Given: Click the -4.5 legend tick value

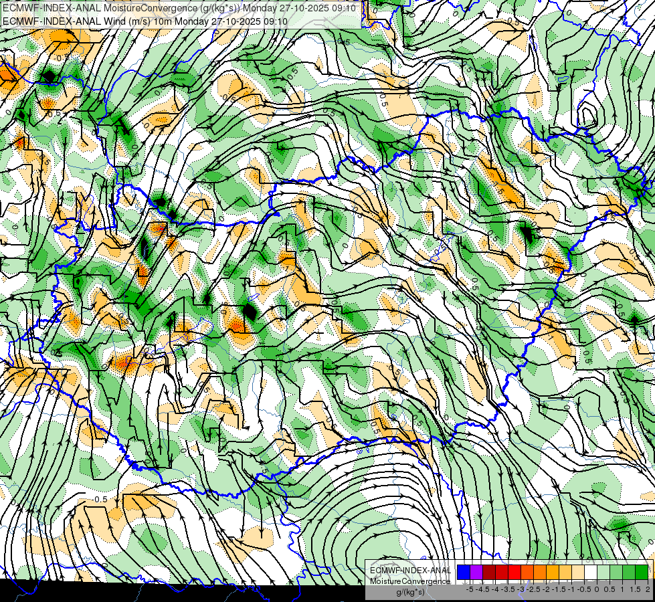Looking at the screenshot, I should (x=482, y=589).
